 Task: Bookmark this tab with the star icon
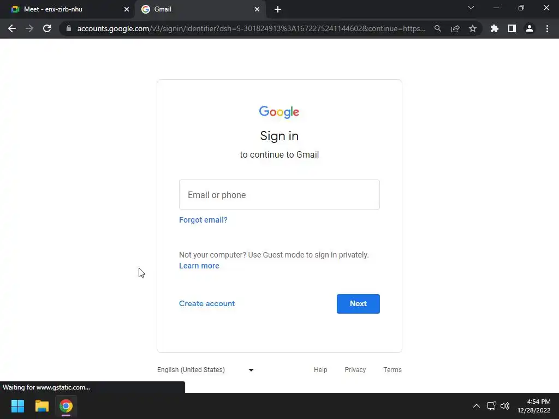(x=472, y=28)
